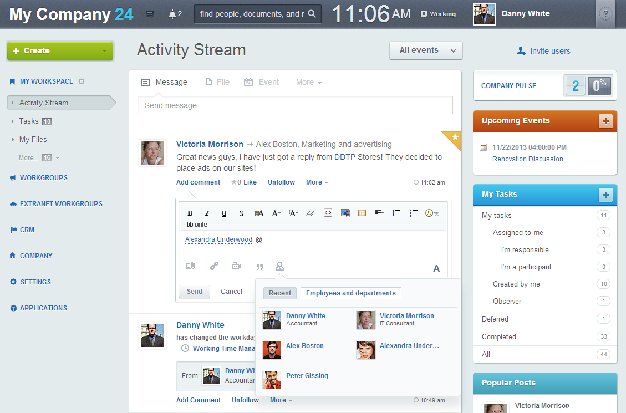Open the Renovation Discussion event link
The width and height of the screenshot is (626, 413).
[x=527, y=159]
